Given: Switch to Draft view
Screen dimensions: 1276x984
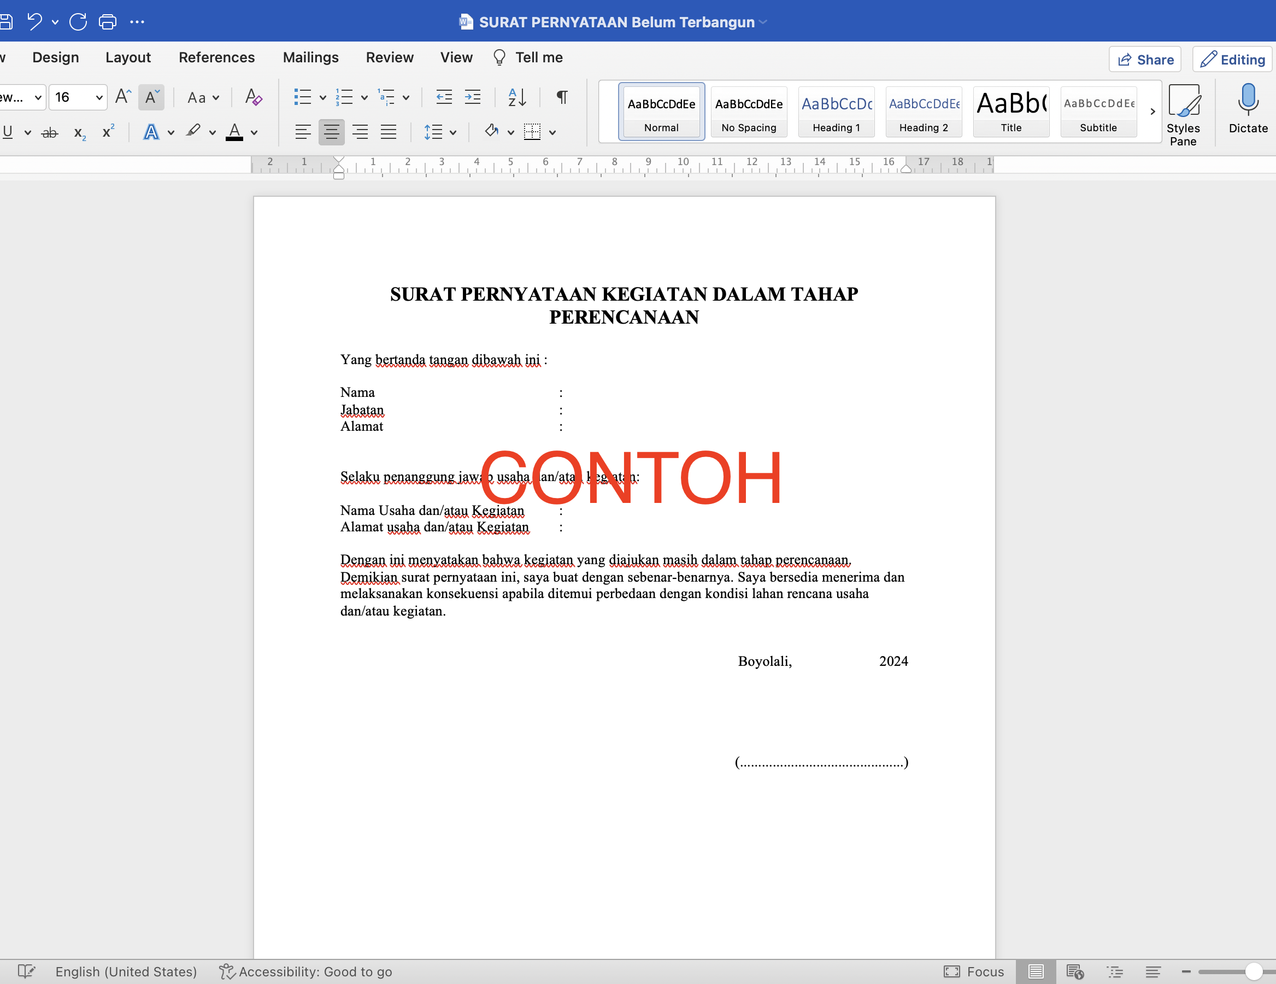Looking at the screenshot, I should tap(1152, 971).
